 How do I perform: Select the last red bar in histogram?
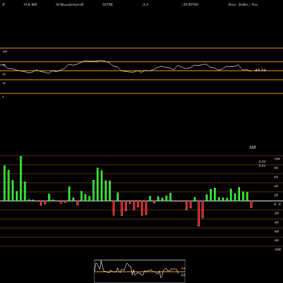(251, 204)
